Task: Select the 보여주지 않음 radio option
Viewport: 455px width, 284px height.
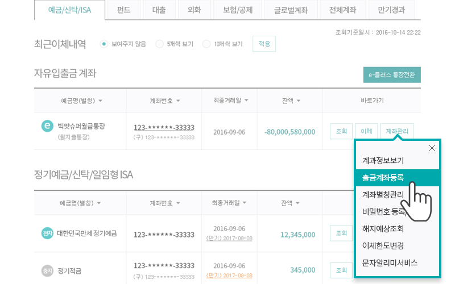Action: click(x=104, y=44)
